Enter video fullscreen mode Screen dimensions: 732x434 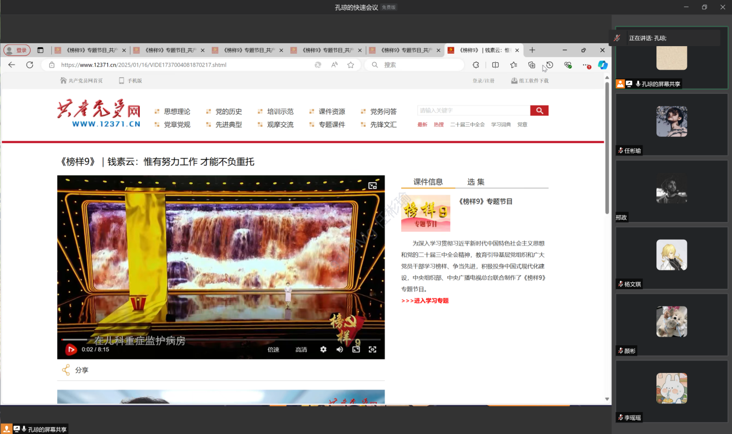(x=372, y=349)
